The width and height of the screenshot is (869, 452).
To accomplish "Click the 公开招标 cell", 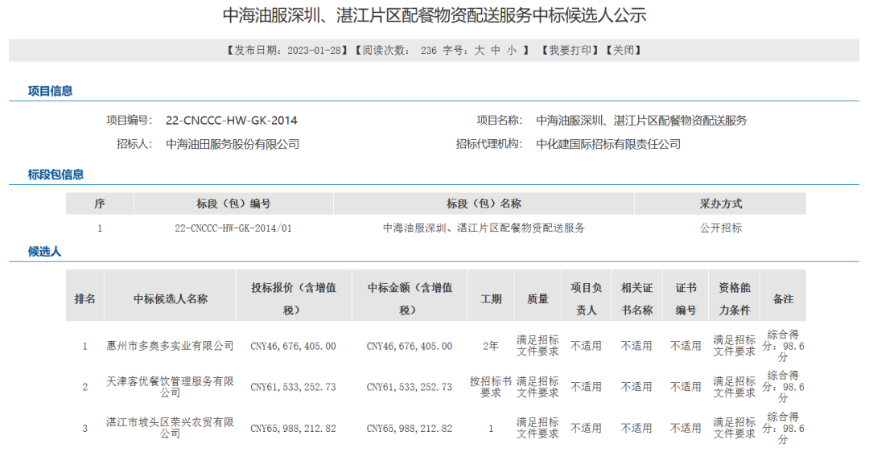I will (720, 228).
